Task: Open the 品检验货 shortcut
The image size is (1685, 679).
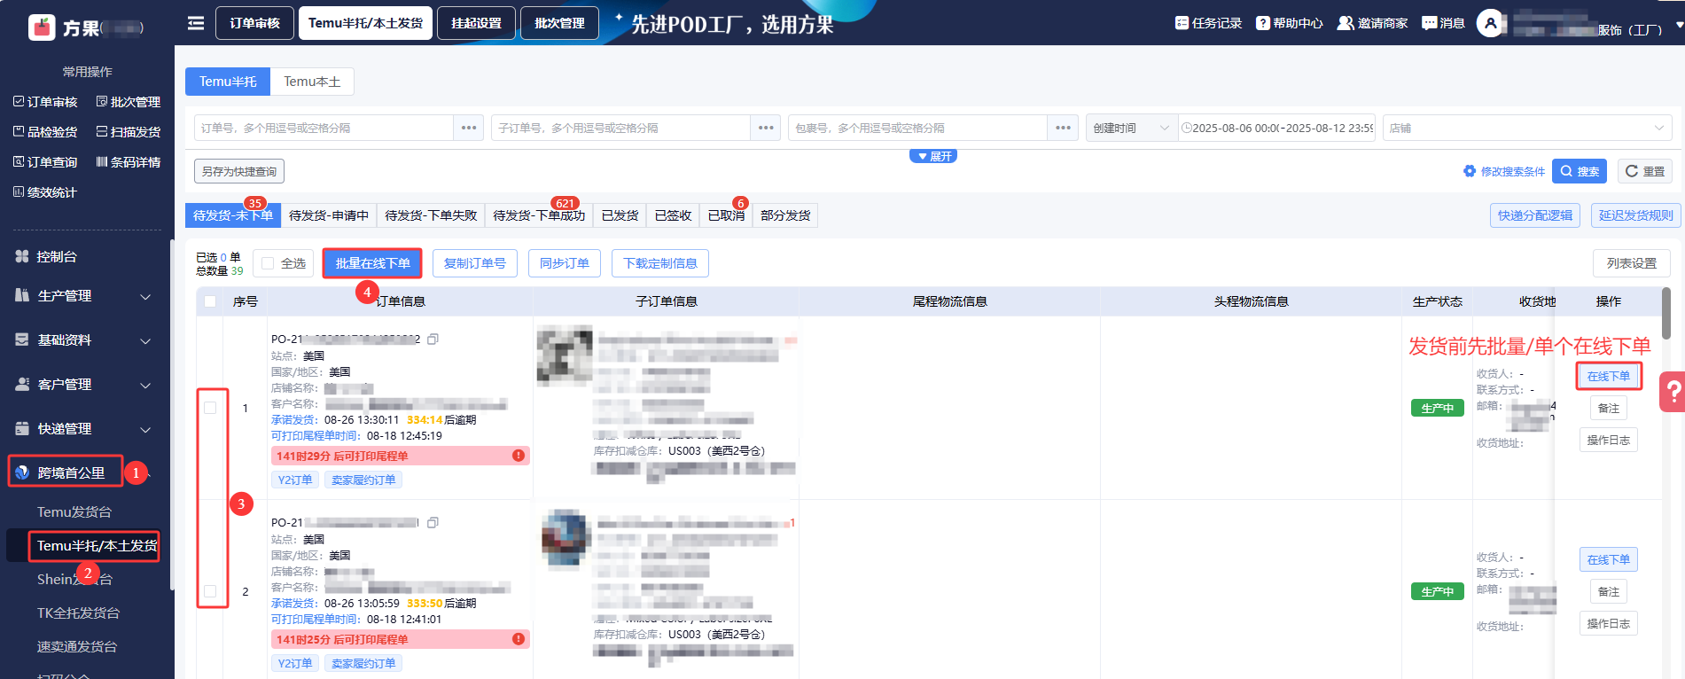Action: tap(45, 132)
